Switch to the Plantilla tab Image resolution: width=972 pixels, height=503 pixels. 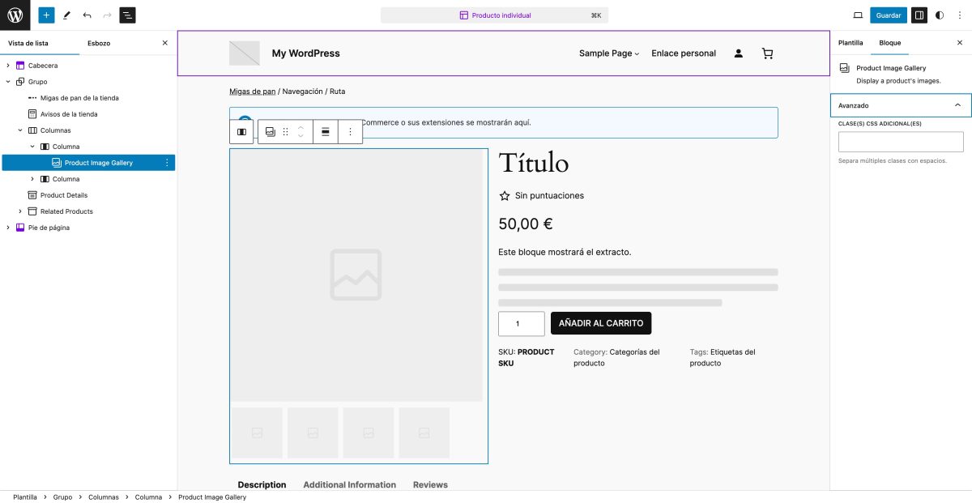click(850, 42)
